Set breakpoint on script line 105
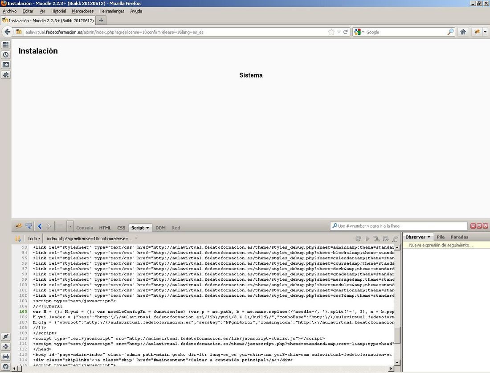The image size is (490, 373). pos(23,312)
